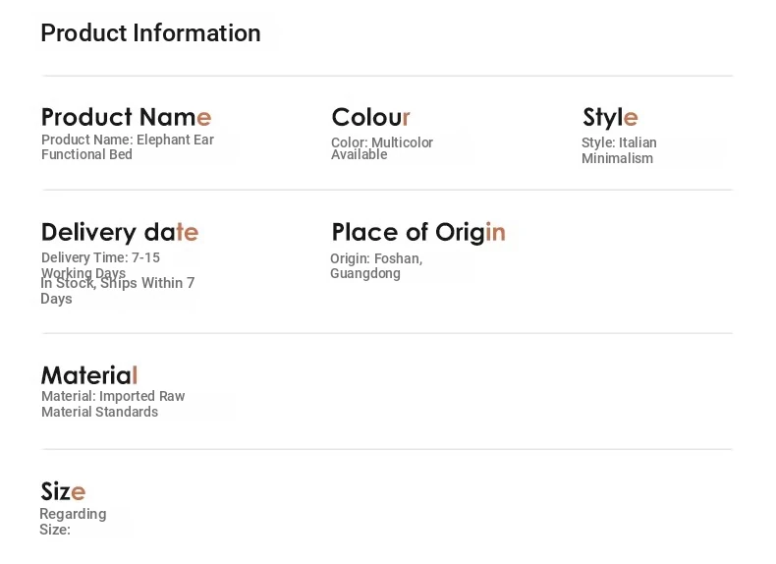Click the divider line above Size
The height and width of the screenshot is (564, 776).
[x=387, y=449]
